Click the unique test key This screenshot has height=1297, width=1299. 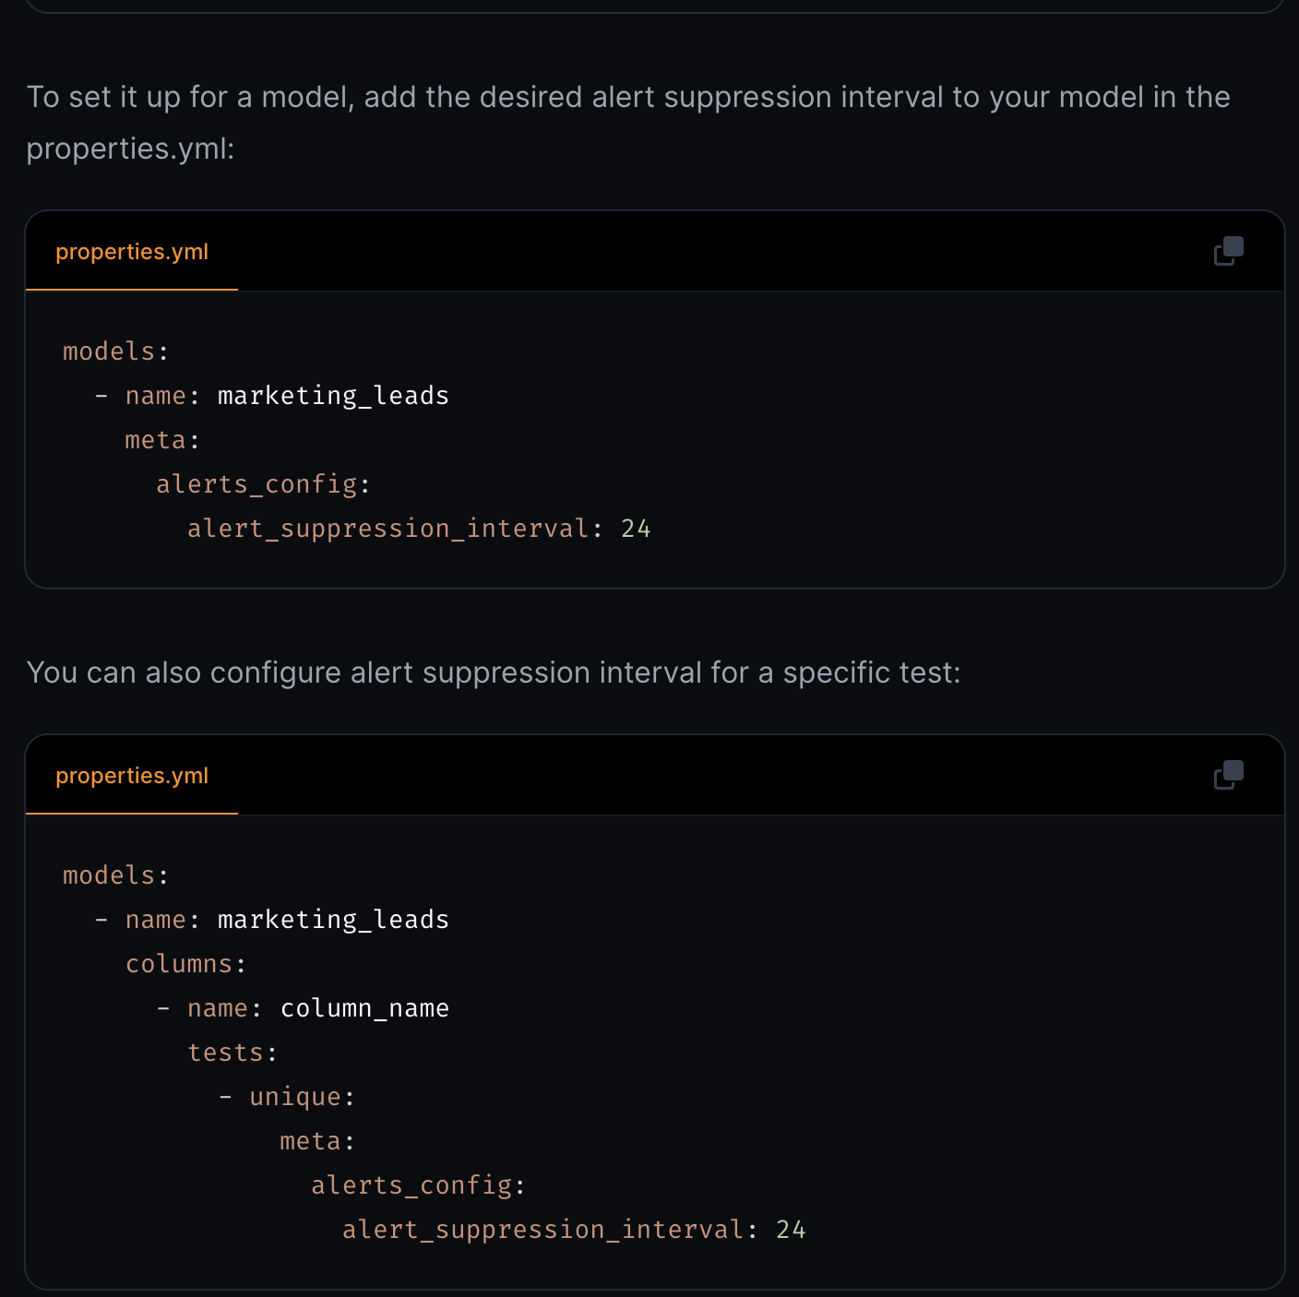point(295,1097)
